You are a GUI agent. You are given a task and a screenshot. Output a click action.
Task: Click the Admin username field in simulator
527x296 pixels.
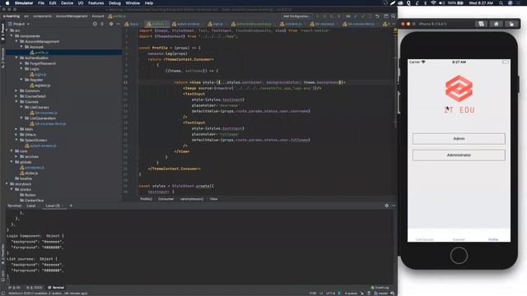[459, 139]
